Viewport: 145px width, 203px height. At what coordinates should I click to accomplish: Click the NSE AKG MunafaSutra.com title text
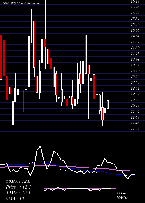[x=22, y=3]
